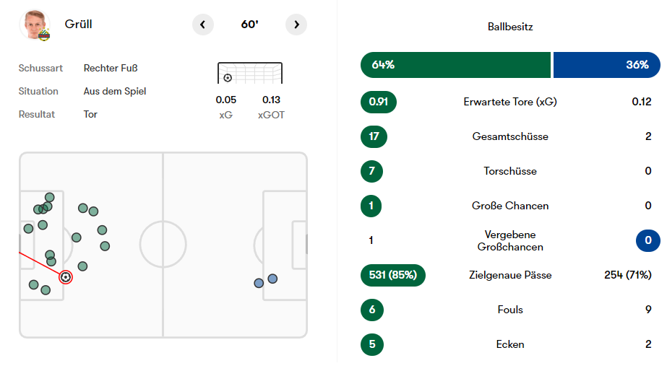Image resolution: width=667 pixels, height=371 pixels.
Task: Click the 7 shots on target badge
Action: tap(371, 171)
